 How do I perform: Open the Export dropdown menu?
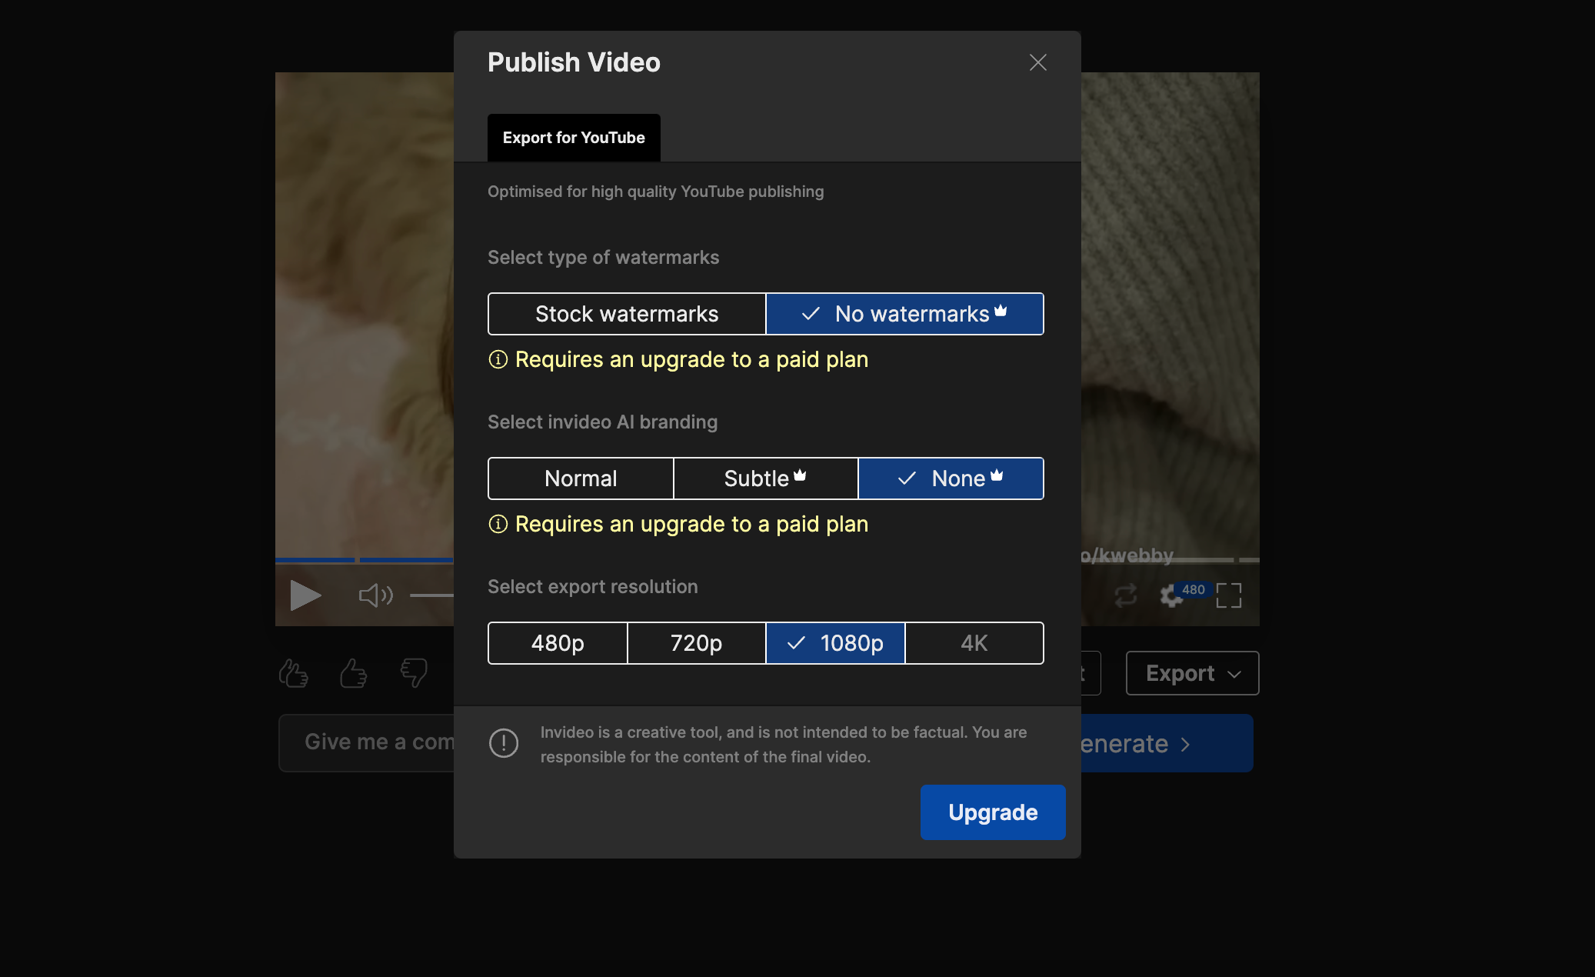click(1191, 673)
